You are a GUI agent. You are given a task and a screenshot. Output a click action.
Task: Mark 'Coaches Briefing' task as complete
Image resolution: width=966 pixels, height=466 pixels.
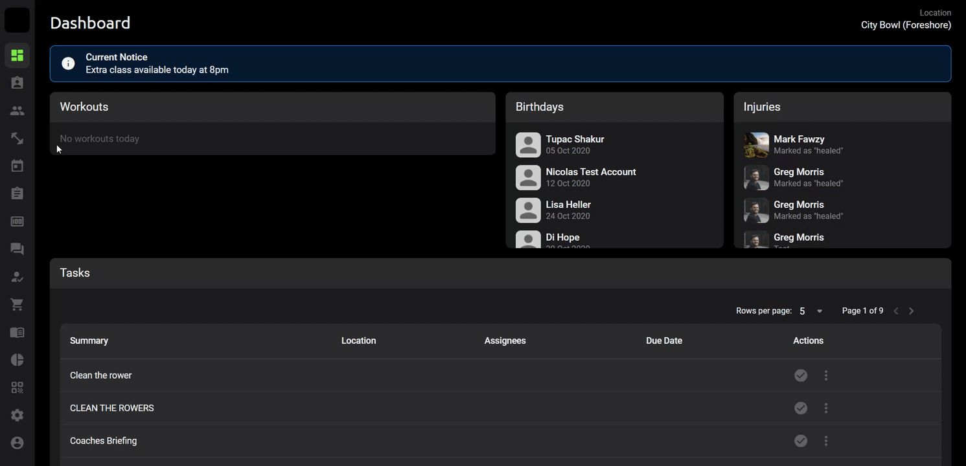(801, 441)
